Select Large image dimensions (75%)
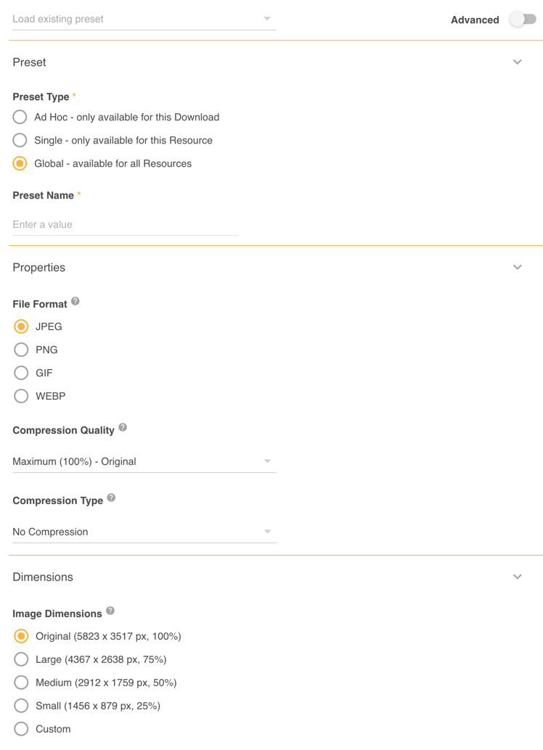The height and width of the screenshot is (750, 543). [22, 660]
